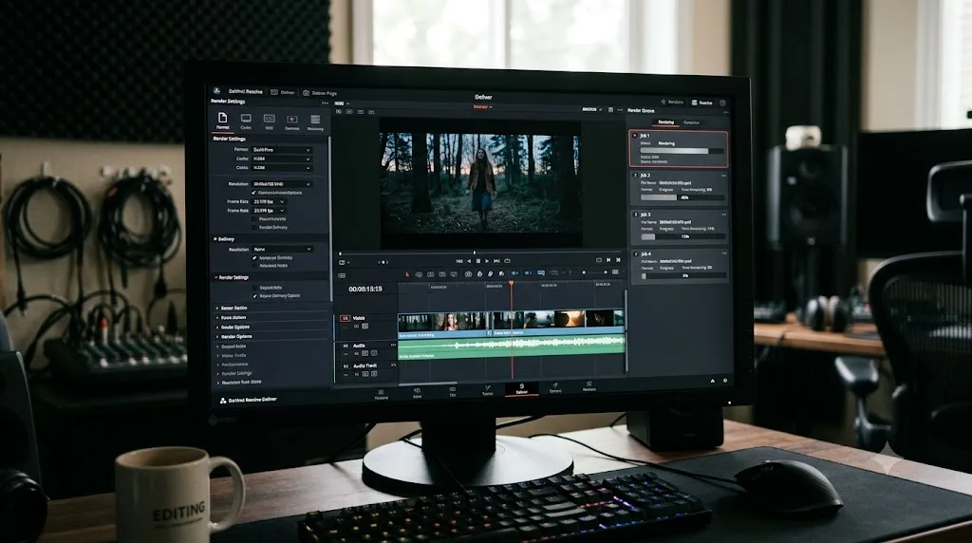Click the Deliver button in top toolbar
The width and height of the screenshot is (972, 543).
click(283, 92)
